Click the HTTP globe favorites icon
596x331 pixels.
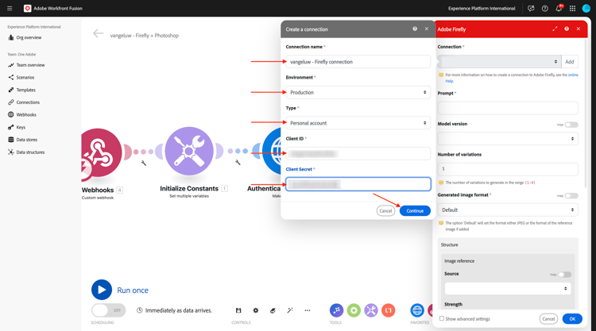417,310
